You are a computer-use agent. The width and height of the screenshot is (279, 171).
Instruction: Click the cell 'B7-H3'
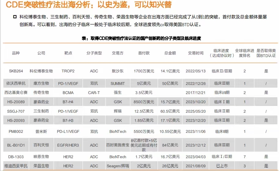pyautogui.click(x=68, y=121)
